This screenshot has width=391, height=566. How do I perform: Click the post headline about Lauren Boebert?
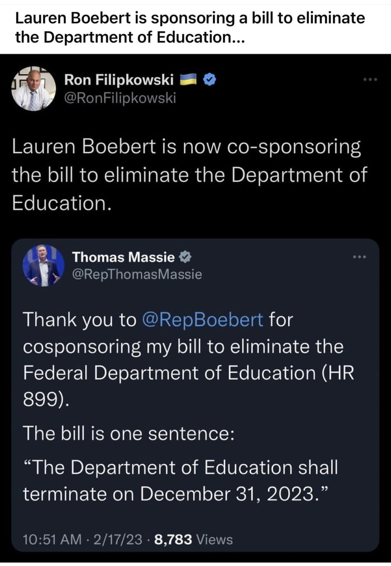pos(190,28)
